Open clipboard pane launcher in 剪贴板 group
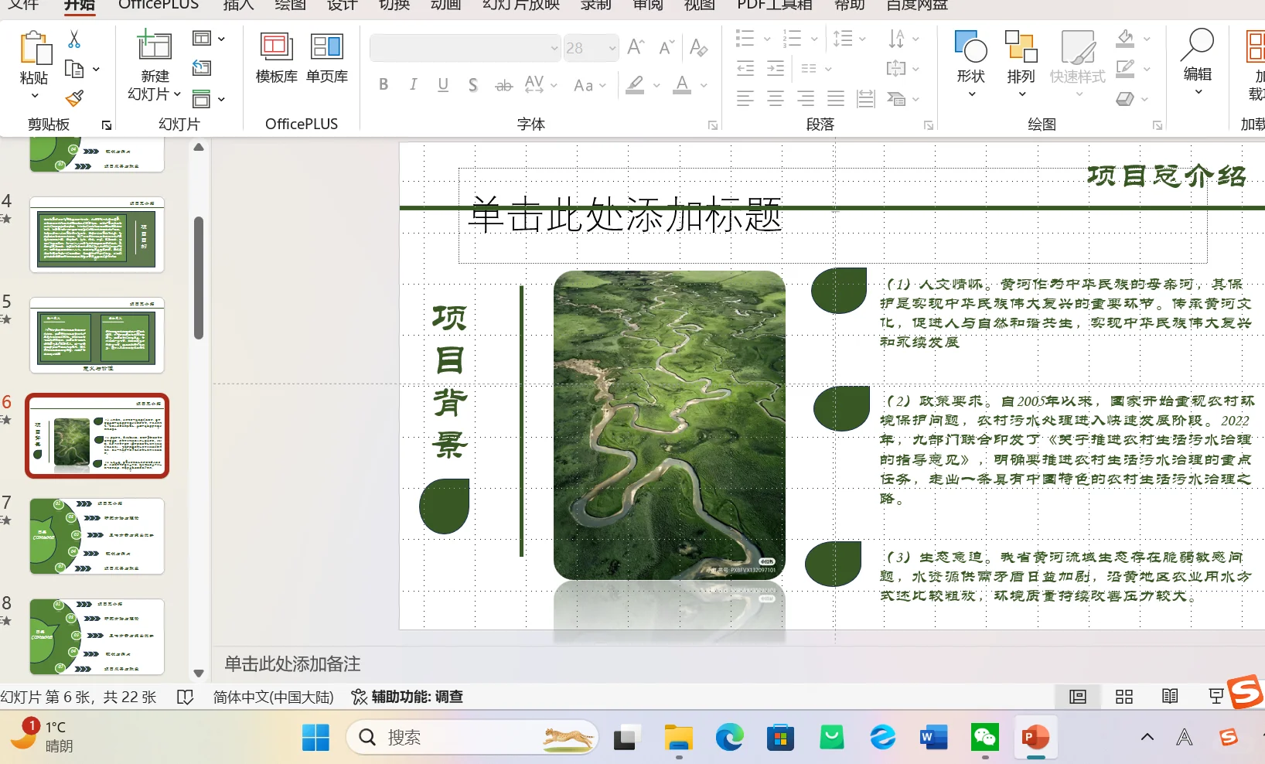 point(107,125)
